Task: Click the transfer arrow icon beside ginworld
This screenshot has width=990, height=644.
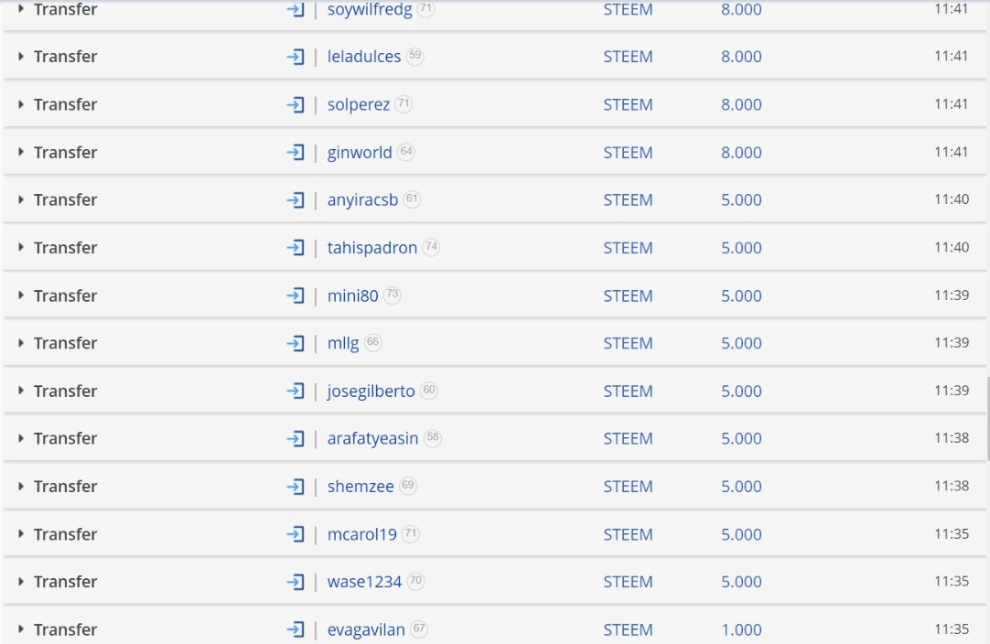Action: click(296, 153)
